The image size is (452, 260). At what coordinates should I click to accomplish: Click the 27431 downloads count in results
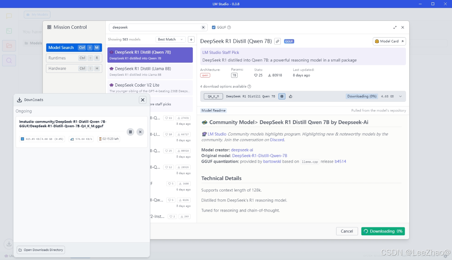(x=183, y=118)
